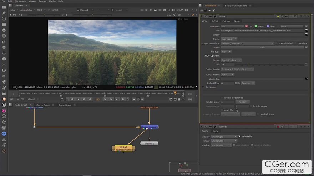
Task: Open the Deep nodes D icon
Action: (4, 70)
